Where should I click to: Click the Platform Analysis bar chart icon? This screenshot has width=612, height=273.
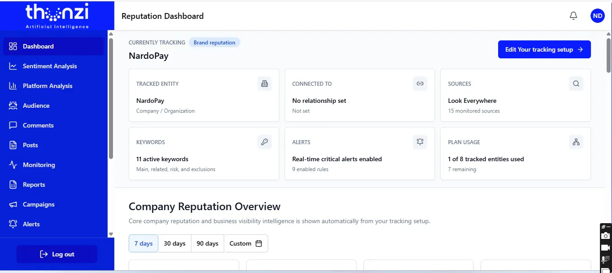pos(13,86)
